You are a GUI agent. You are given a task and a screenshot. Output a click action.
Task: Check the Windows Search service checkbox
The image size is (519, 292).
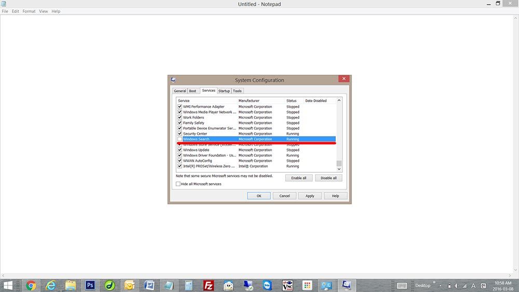pyautogui.click(x=180, y=139)
